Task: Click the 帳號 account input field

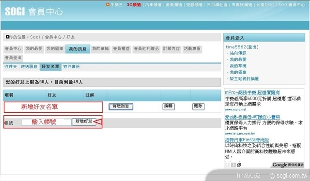Action: pyautogui.click(x=46, y=122)
